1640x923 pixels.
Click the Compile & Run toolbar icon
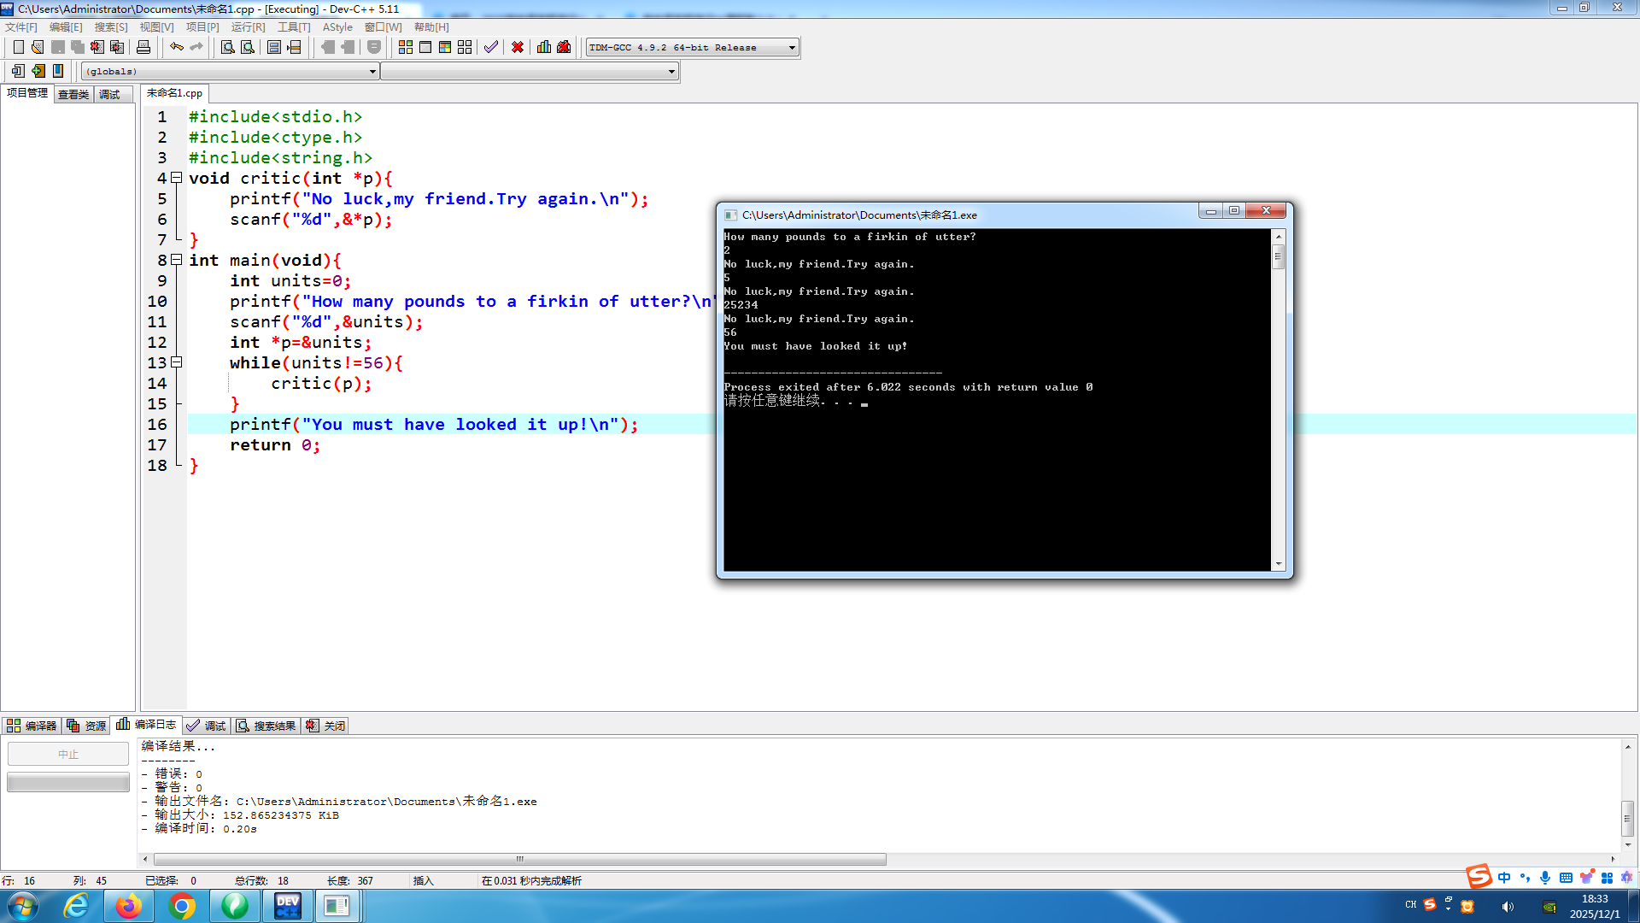tap(445, 47)
